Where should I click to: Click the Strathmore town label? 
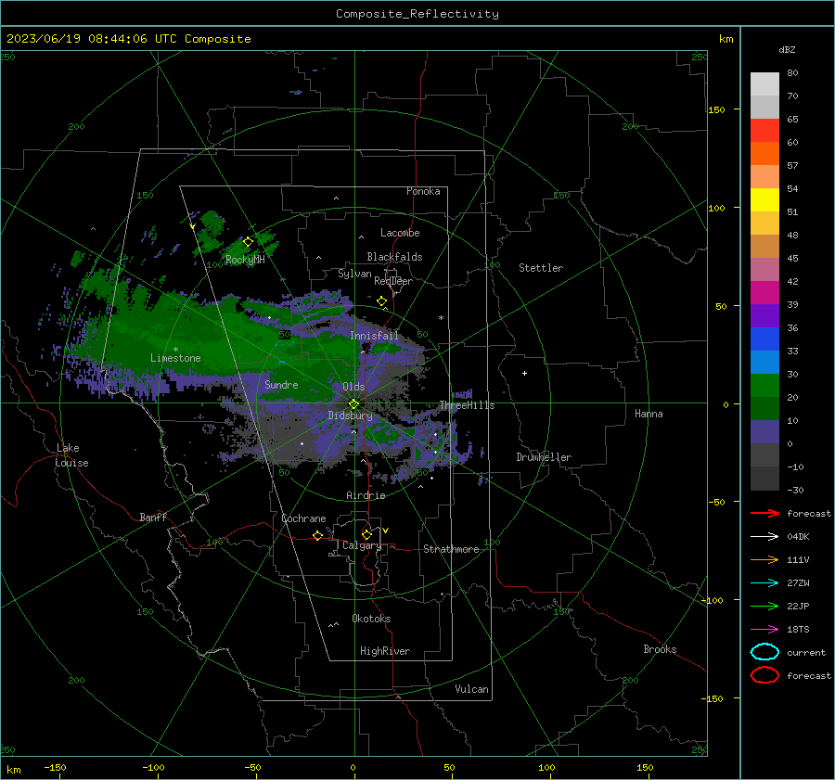click(x=451, y=549)
